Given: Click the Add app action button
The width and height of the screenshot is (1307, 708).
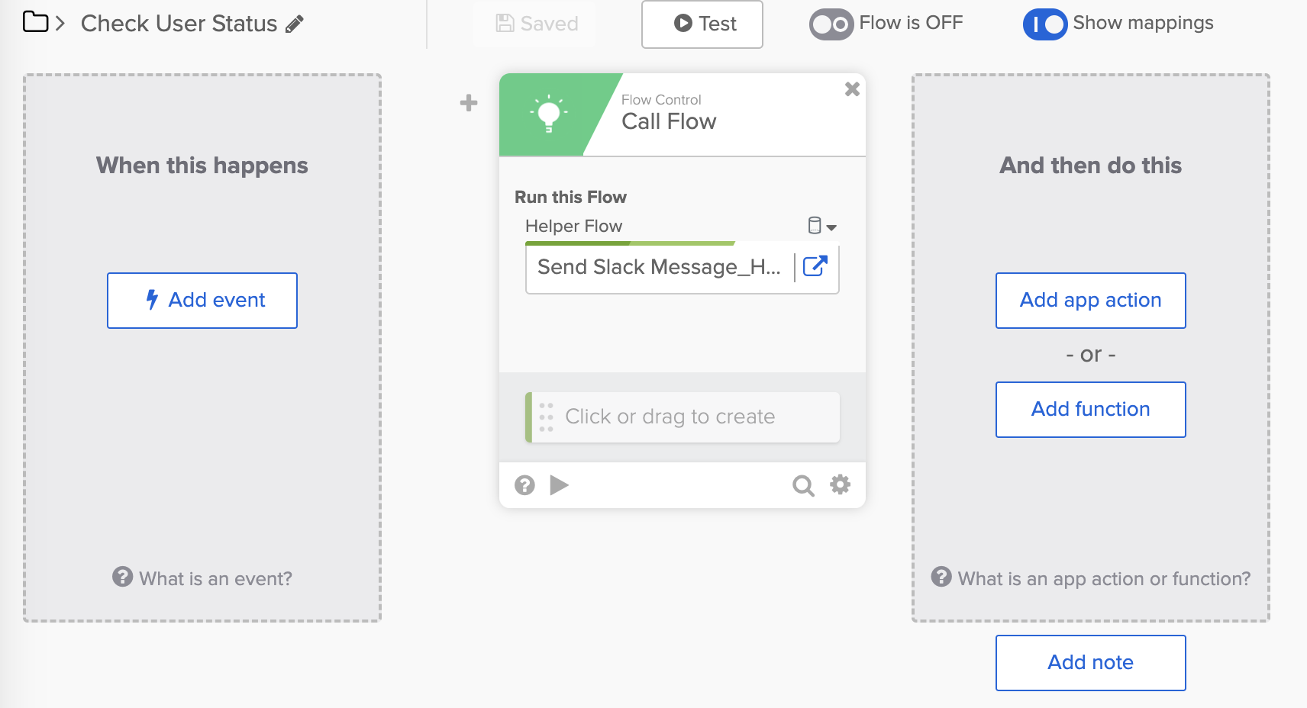Looking at the screenshot, I should [1089, 300].
